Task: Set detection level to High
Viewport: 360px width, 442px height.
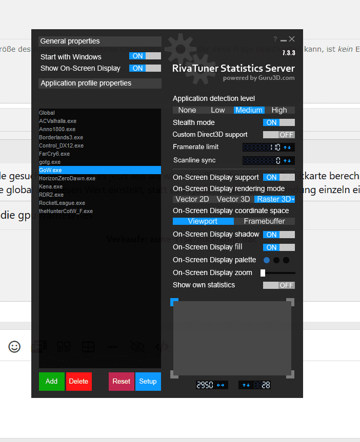Action: click(279, 110)
